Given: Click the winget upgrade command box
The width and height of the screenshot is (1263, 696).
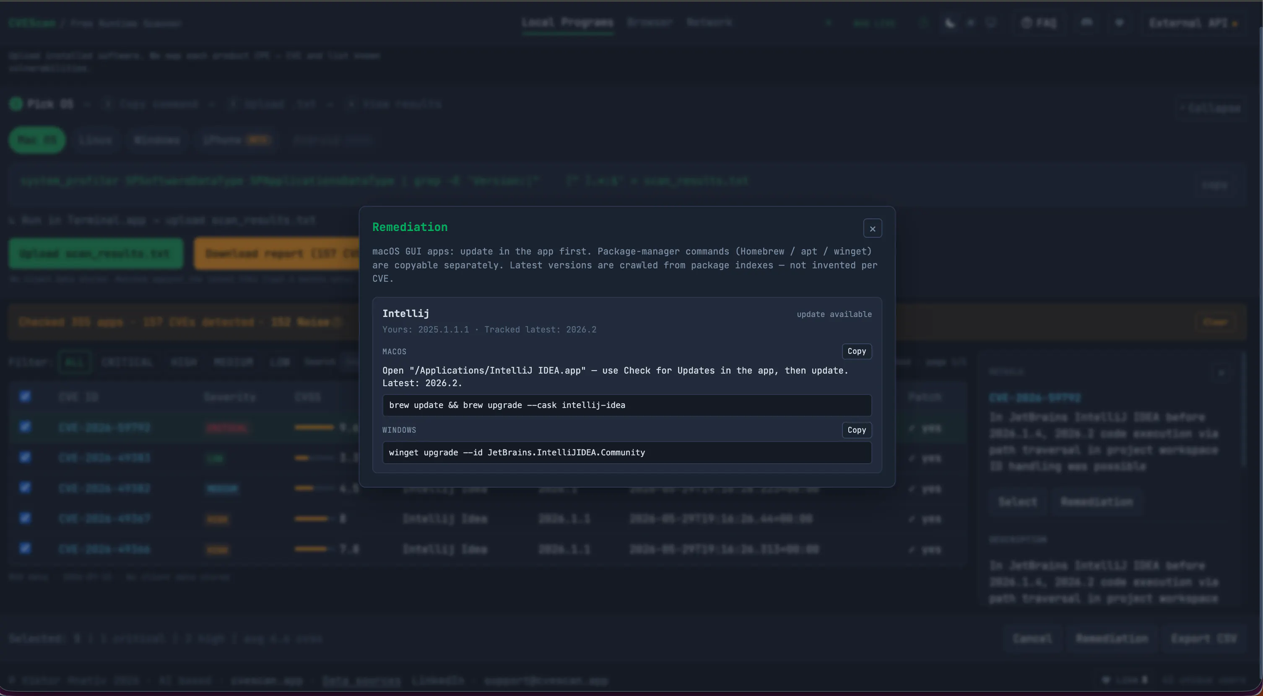Looking at the screenshot, I should pos(626,452).
